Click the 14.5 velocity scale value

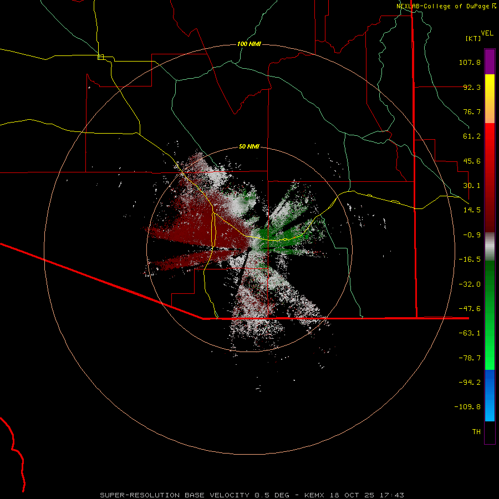[x=472, y=210]
